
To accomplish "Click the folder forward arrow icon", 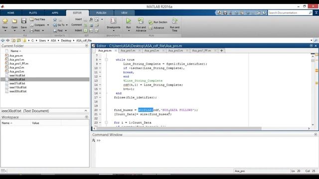I will (8, 40).
